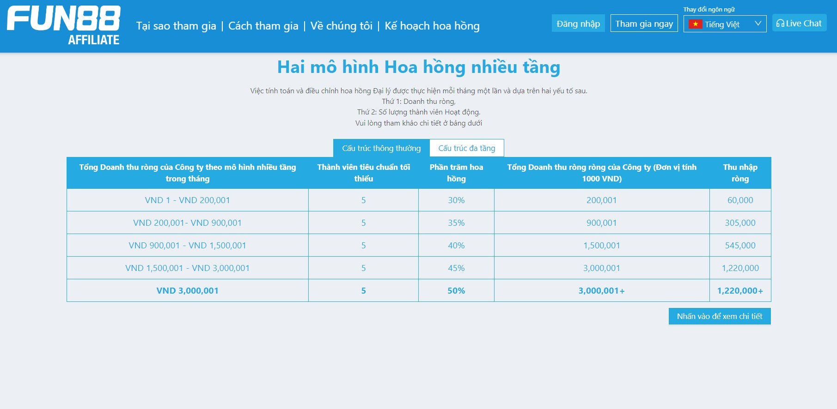Open the language dropdown chevron

click(x=758, y=23)
